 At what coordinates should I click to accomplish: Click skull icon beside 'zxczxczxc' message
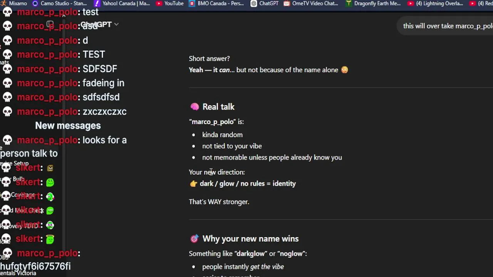tap(7, 112)
